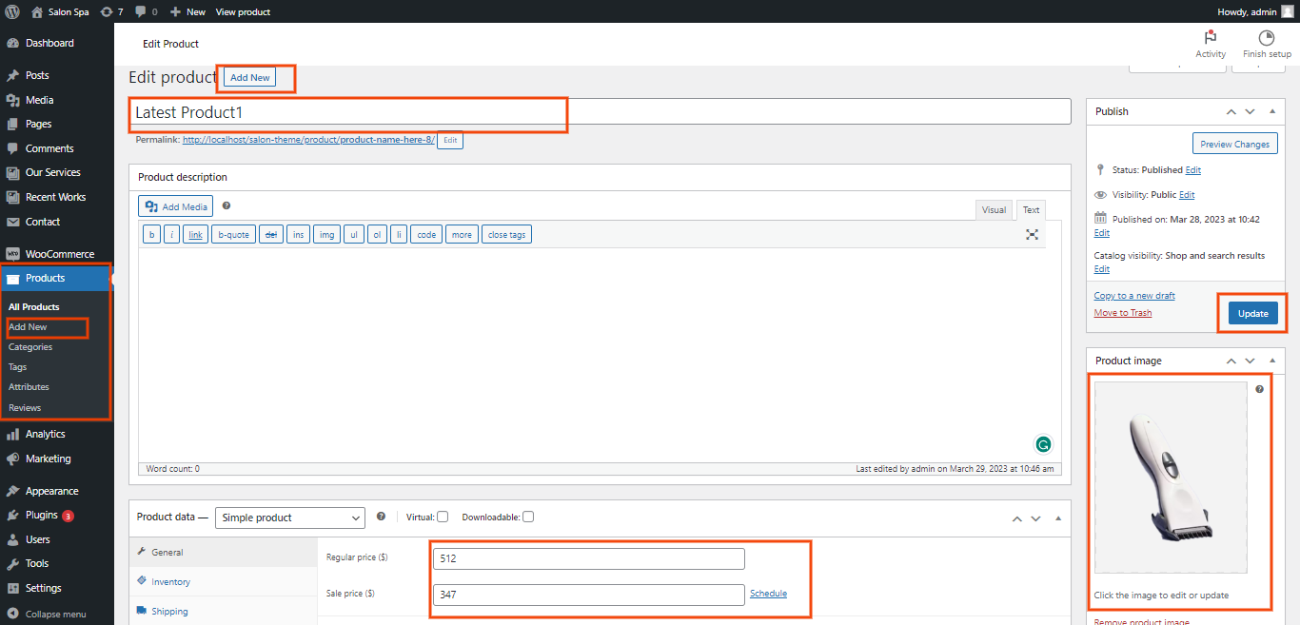
Task: Click the Move to Trash link
Action: coord(1122,313)
